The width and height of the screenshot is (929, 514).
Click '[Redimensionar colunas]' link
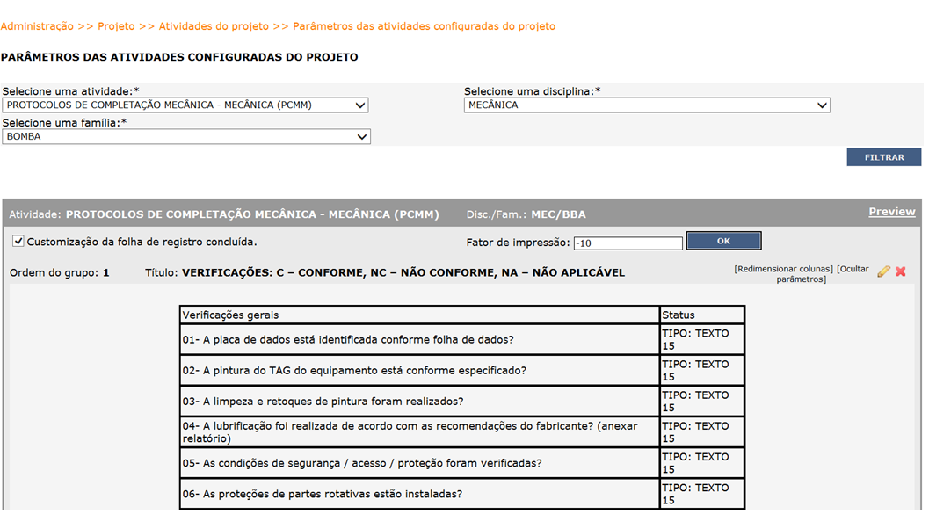pos(784,269)
